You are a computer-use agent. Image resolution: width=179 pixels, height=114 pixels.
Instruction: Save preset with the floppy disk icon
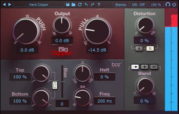[x=68, y=4]
